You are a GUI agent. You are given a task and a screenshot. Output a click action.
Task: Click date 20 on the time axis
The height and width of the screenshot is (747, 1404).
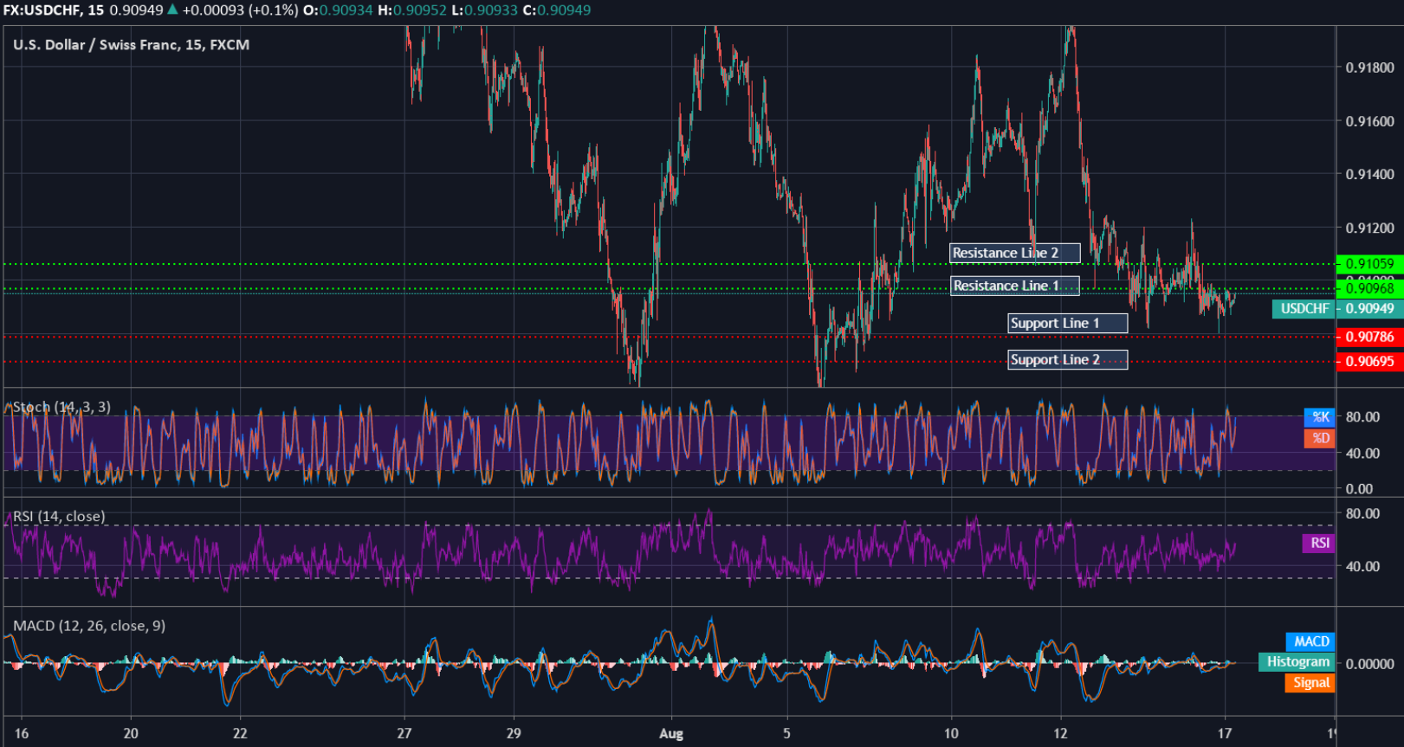point(131,733)
